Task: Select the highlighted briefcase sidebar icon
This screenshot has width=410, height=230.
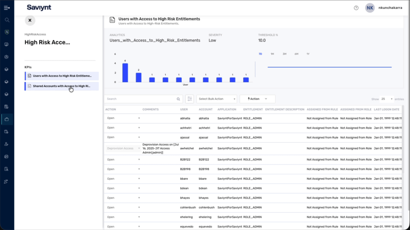Action: (7, 119)
